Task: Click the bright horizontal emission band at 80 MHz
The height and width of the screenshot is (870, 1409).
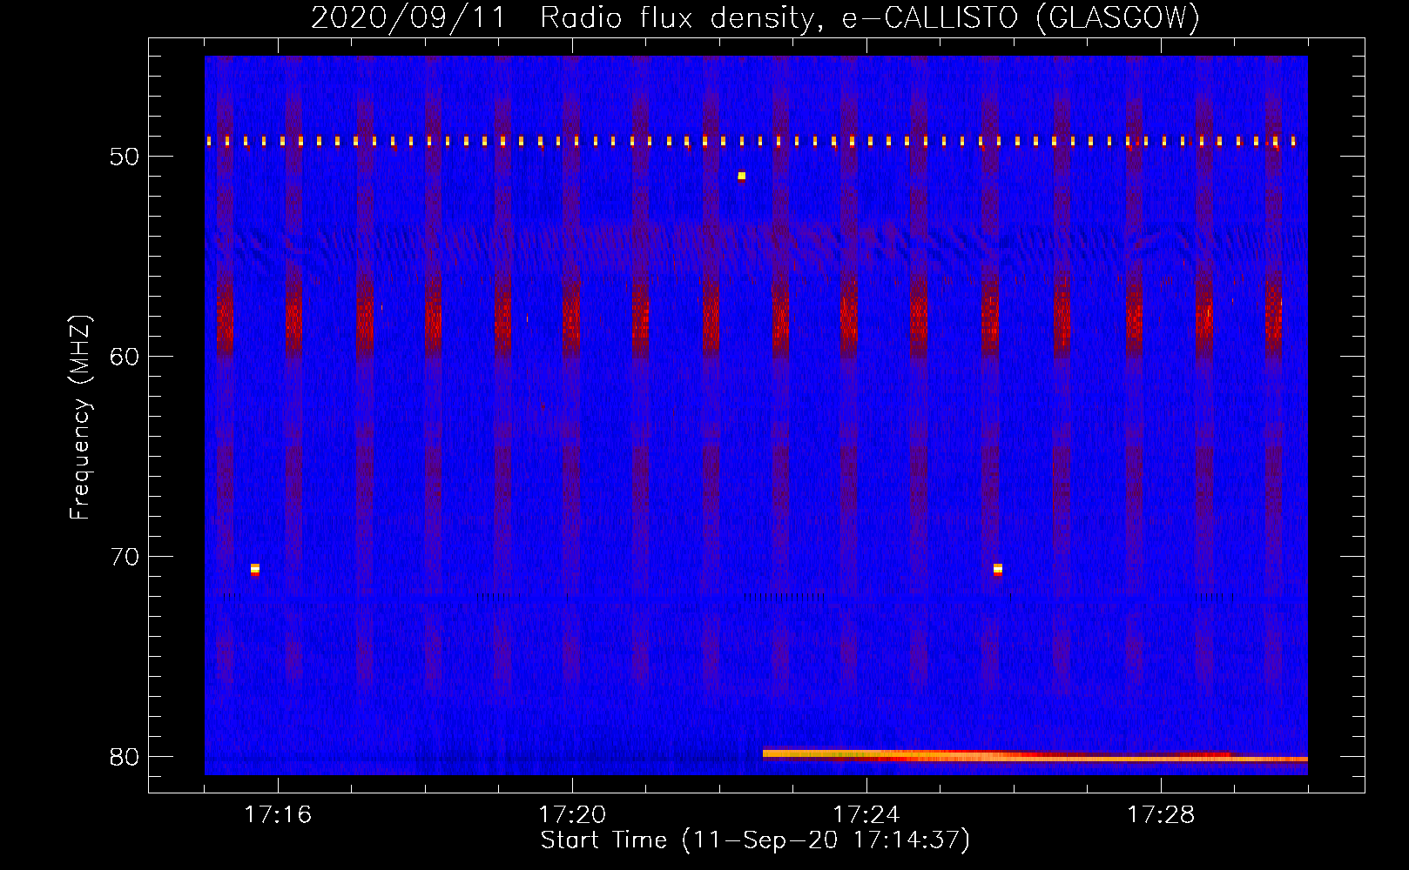Action: (x=1035, y=756)
